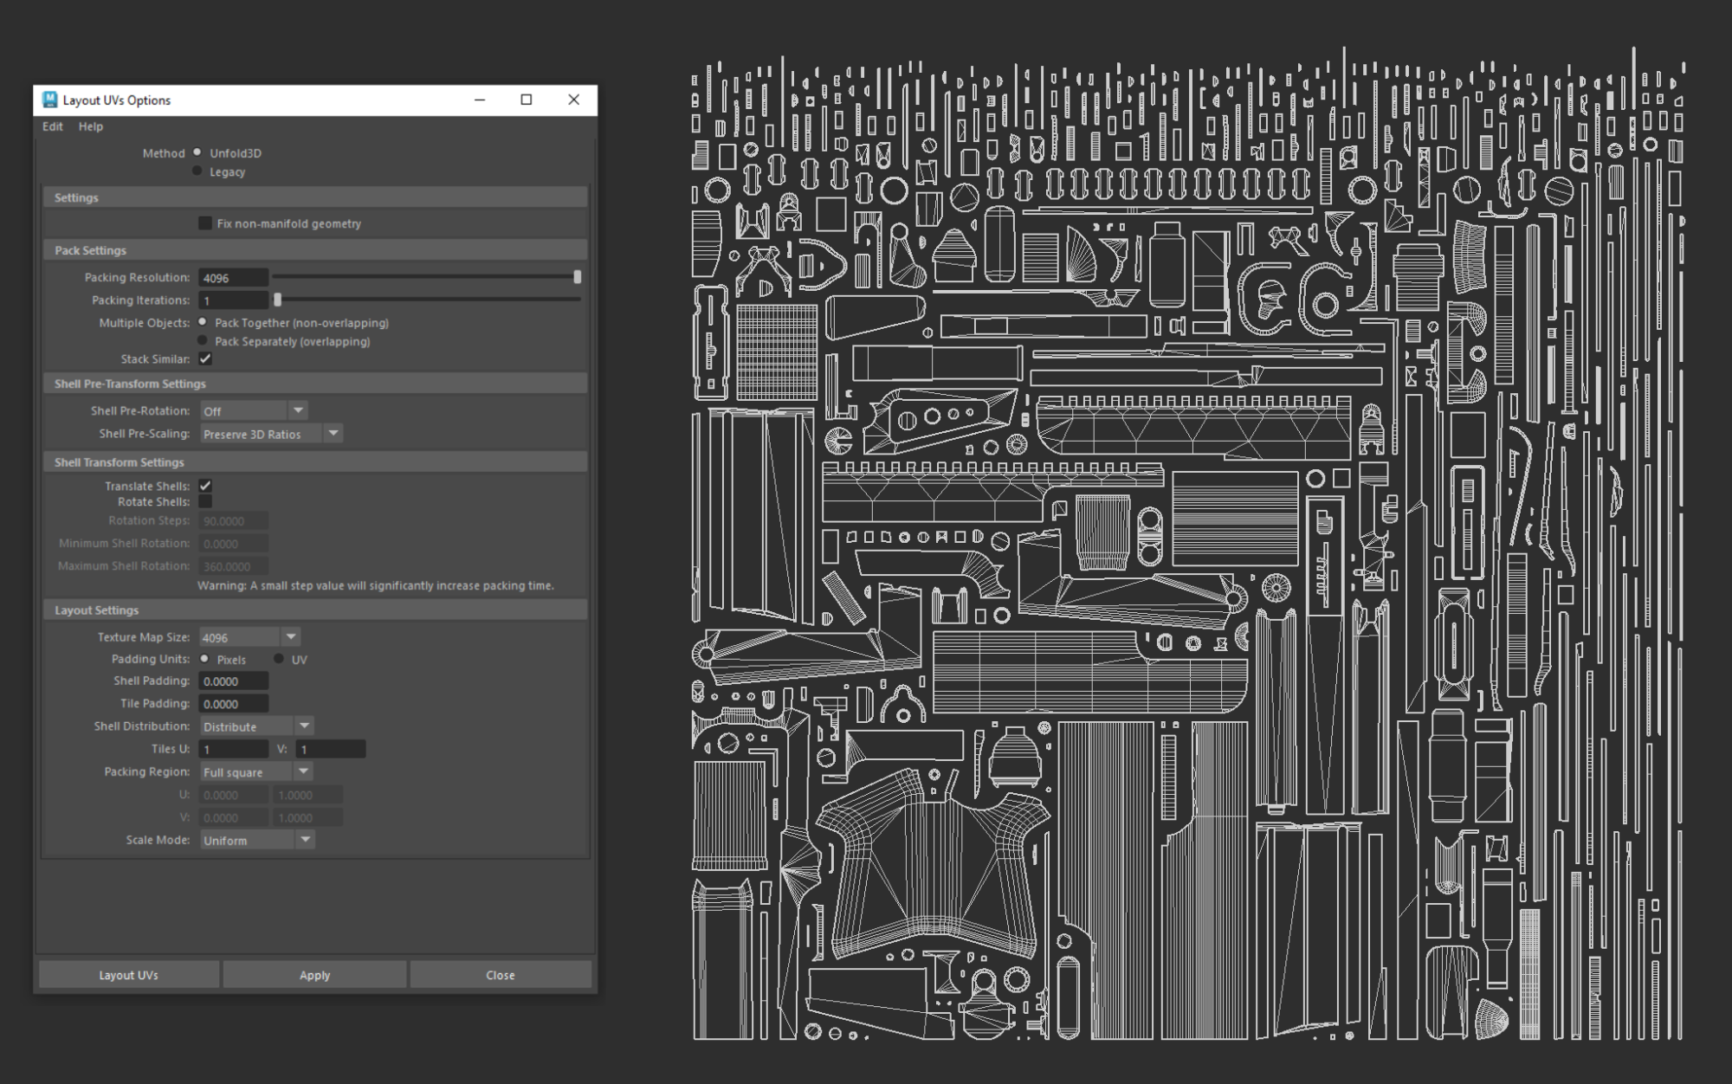The width and height of the screenshot is (1732, 1084).
Task: Enable Fix non-manifold geometry
Action: [x=205, y=223]
